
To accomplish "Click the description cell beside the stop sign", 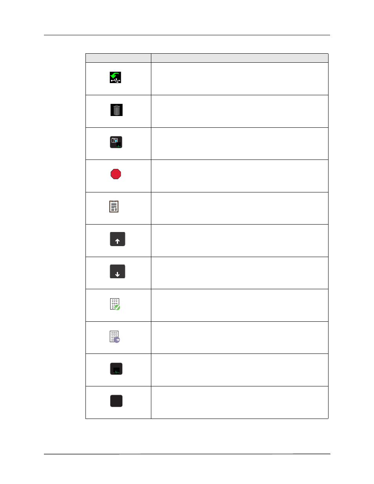I will coord(240,176).
